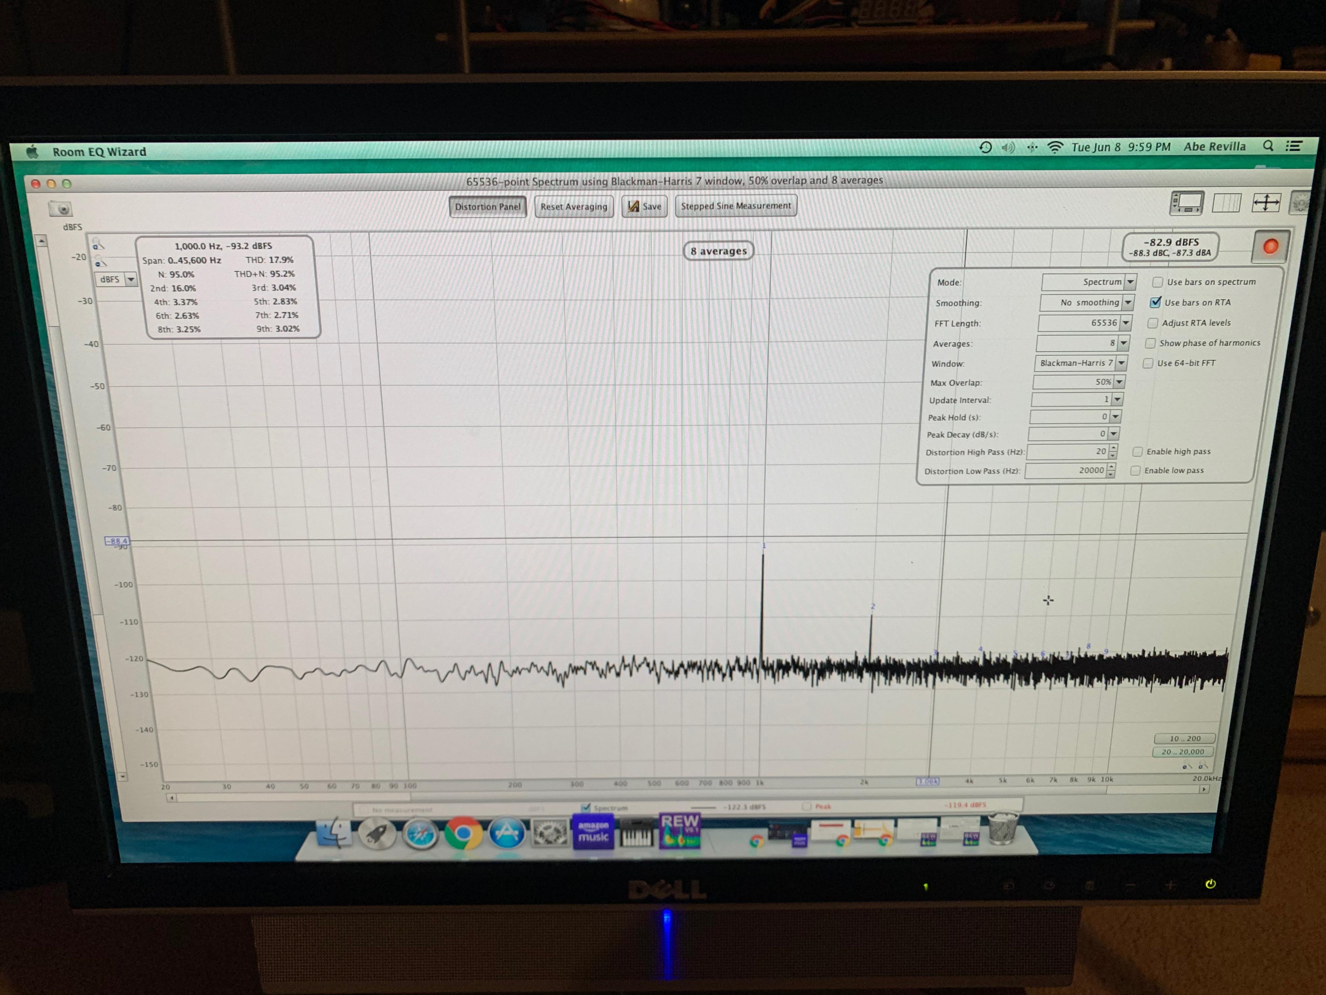Click the left arrow of horizontal scrollbar

click(172, 798)
